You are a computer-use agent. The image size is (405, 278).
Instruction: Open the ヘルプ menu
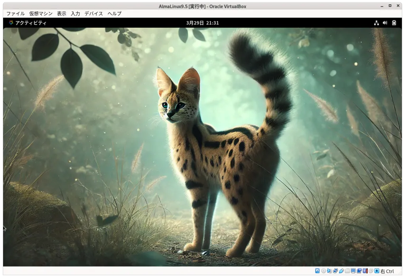114,13
